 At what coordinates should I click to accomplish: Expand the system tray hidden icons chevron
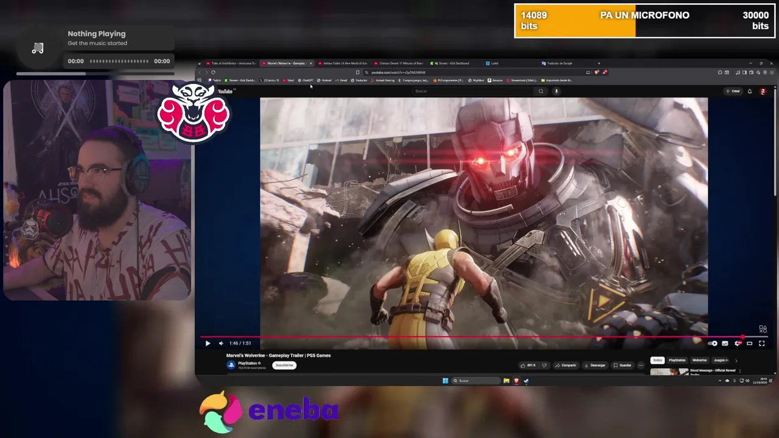[720, 381]
